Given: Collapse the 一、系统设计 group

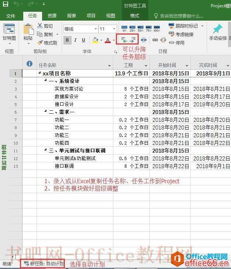Looking at the screenshot, I should tap(45, 80).
